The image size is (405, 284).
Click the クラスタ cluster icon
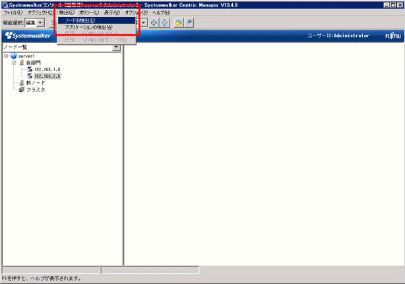coord(22,89)
